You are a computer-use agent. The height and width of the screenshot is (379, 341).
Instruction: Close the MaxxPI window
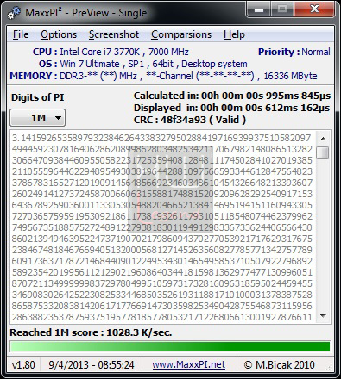(x=314, y=9)
